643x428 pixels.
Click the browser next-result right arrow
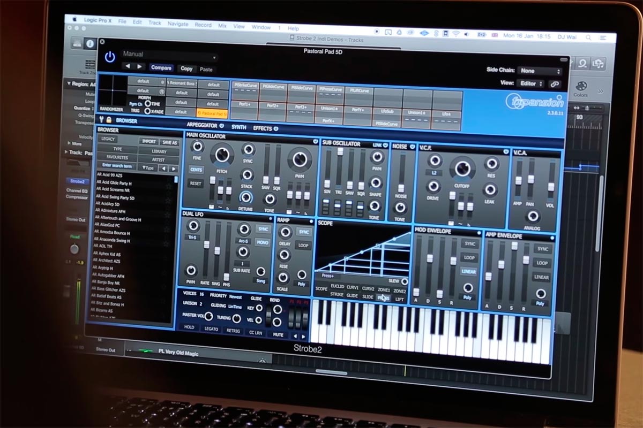click(174, 169)
